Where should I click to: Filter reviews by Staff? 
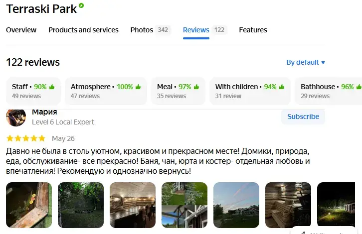click(x=33, y=91)
